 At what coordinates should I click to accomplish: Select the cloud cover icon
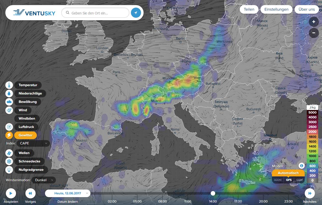click(9, 102)
